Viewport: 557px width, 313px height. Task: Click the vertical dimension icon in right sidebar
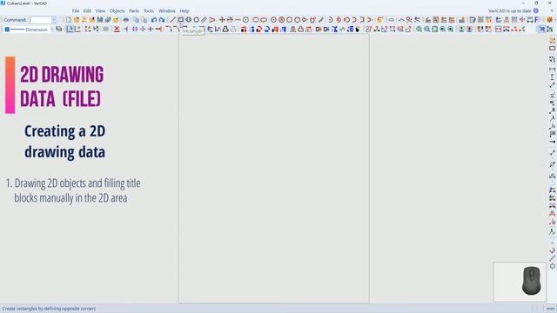552,77
